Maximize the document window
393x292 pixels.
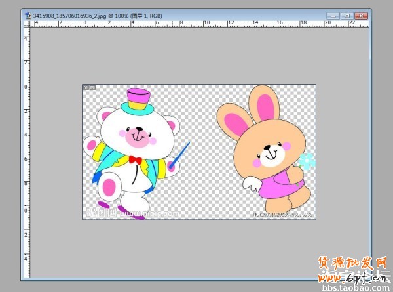(346, 14)
